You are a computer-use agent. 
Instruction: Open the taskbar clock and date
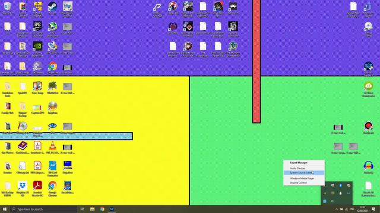[x=363, y=209]
